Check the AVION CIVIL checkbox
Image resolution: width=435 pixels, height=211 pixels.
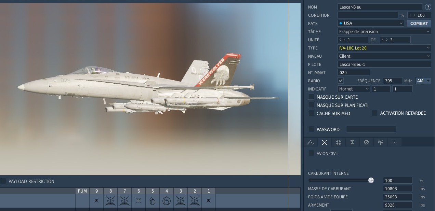click(311, 153)
